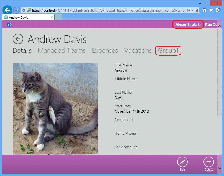
Task: Click the SharePoint logo in the app header
Action: (x=9, y=24)
